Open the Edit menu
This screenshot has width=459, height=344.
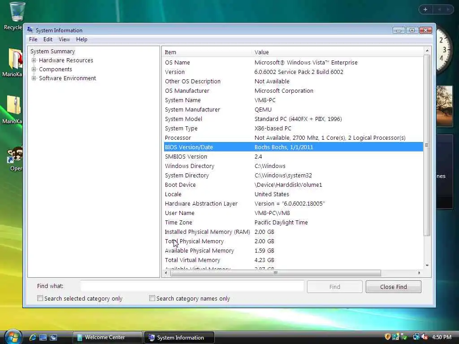(x=48, y=39)
